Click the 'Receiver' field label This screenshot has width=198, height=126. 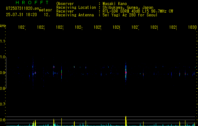pyautogui.click(x=65, y=11)
